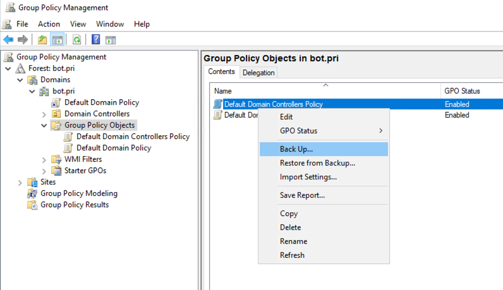Viewport: 503px width, 290px height.
Task: Click the console icon beside the File menu
Action: (7, 24)
